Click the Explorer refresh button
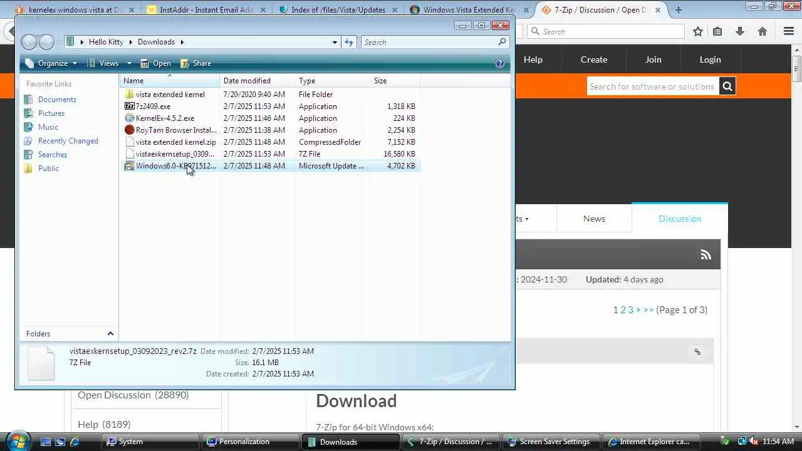This screenshot has width=802, height=451. point(349,42)
